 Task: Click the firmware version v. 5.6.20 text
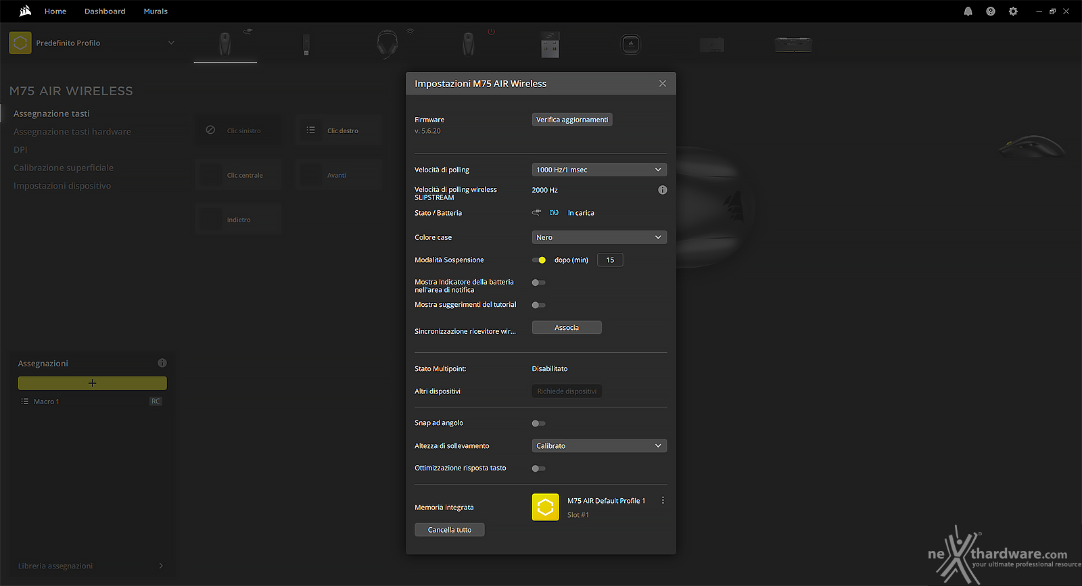[427, 131]
